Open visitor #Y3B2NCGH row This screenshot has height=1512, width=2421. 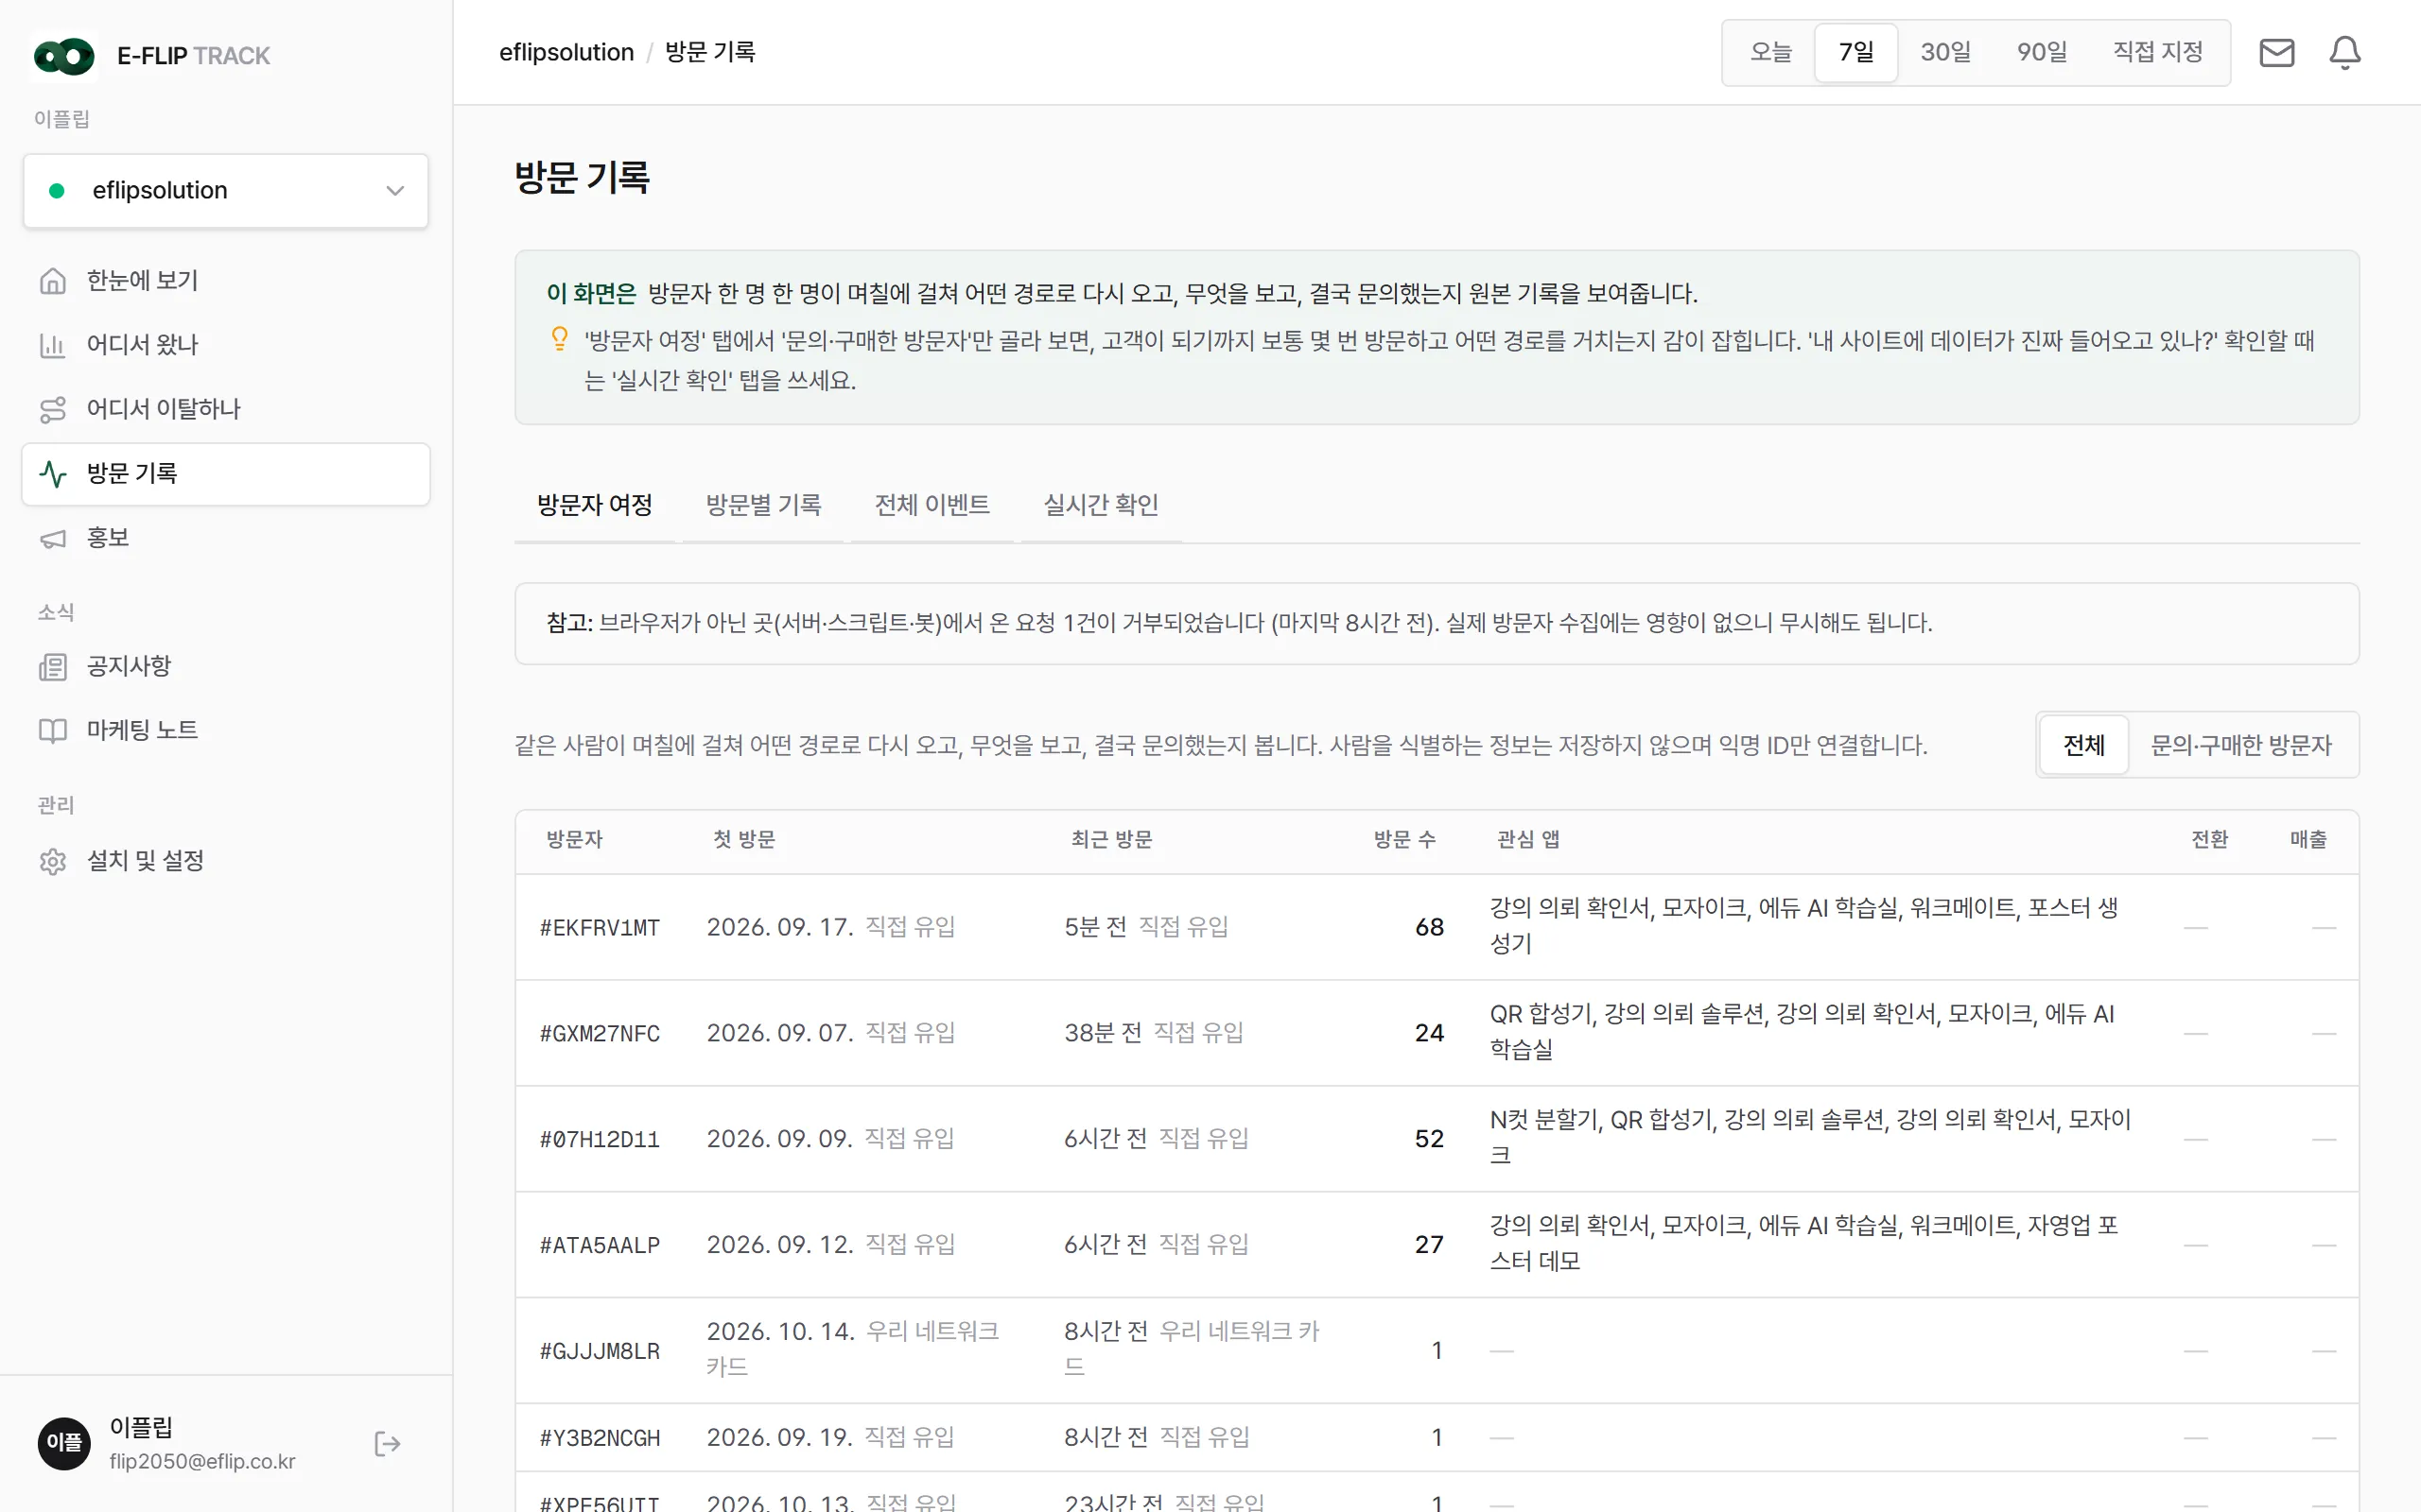(1437, 1438)
